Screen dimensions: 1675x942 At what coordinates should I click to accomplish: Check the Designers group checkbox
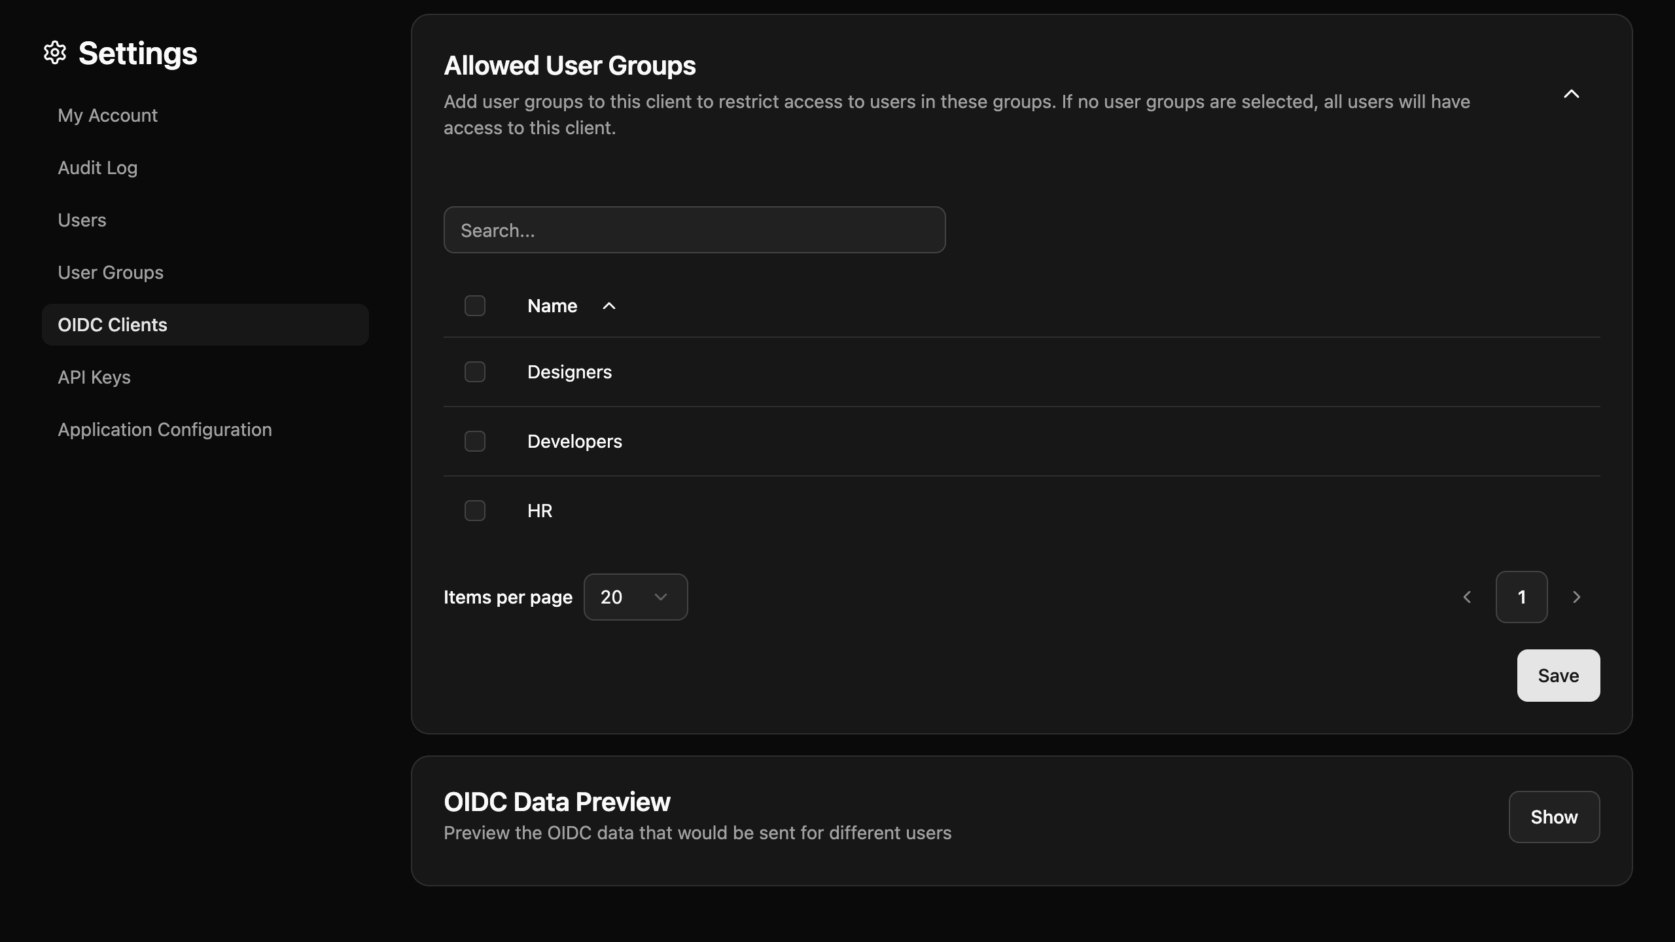pyautogui.click(x=474, y=371)
